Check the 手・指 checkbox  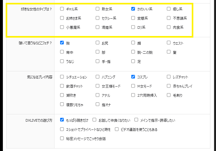[x=98, y=61]
